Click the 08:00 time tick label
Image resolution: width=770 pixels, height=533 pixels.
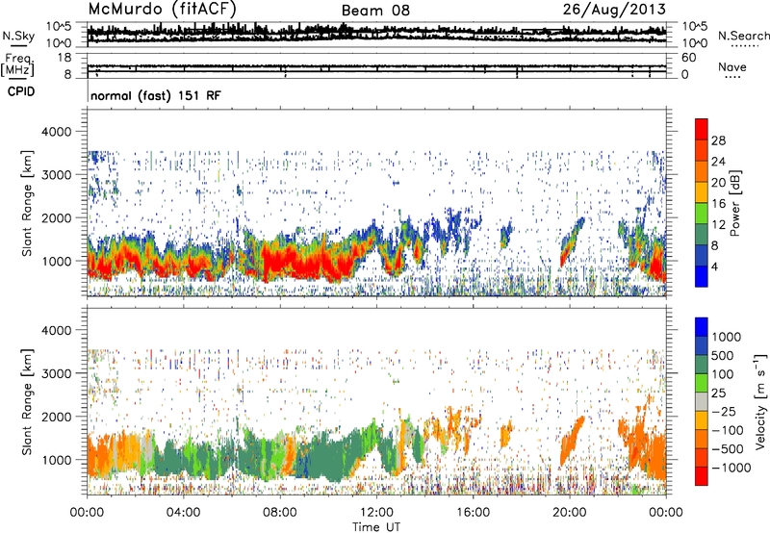[x=279, y=513]
